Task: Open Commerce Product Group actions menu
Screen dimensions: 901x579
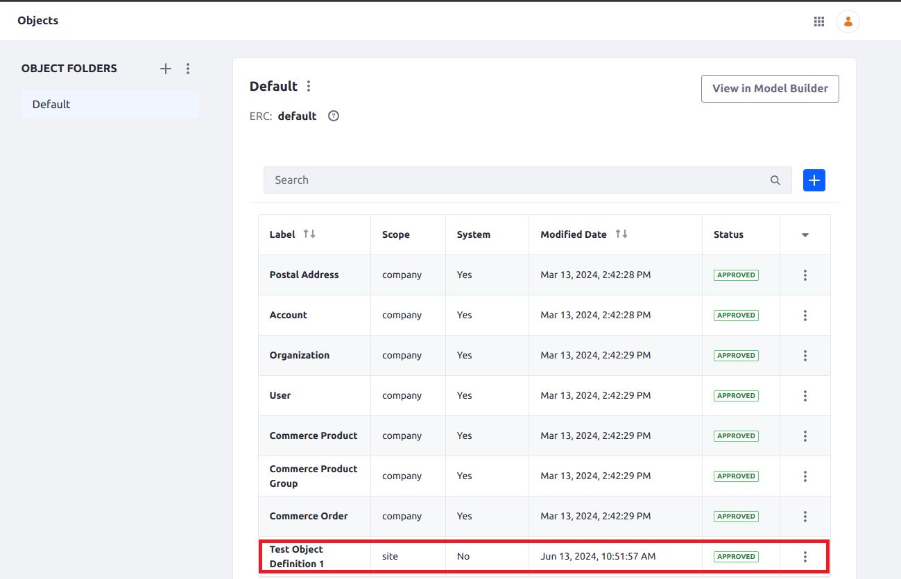Action: point(805,476)
